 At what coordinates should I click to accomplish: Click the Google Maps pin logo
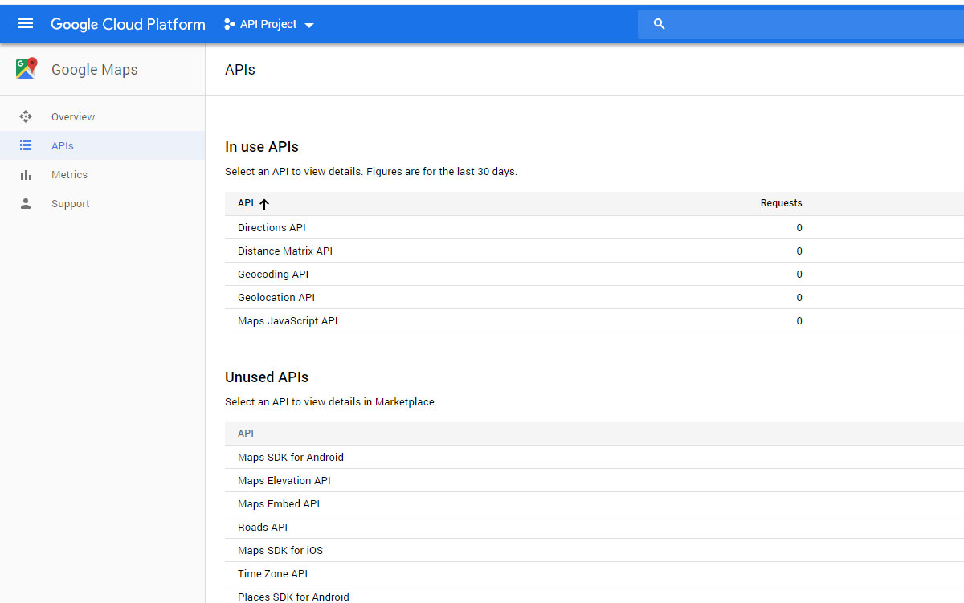point(27,69)
